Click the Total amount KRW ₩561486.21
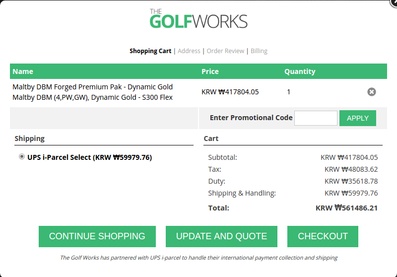This screenshot has width=397, height=277. pos(346,208)
